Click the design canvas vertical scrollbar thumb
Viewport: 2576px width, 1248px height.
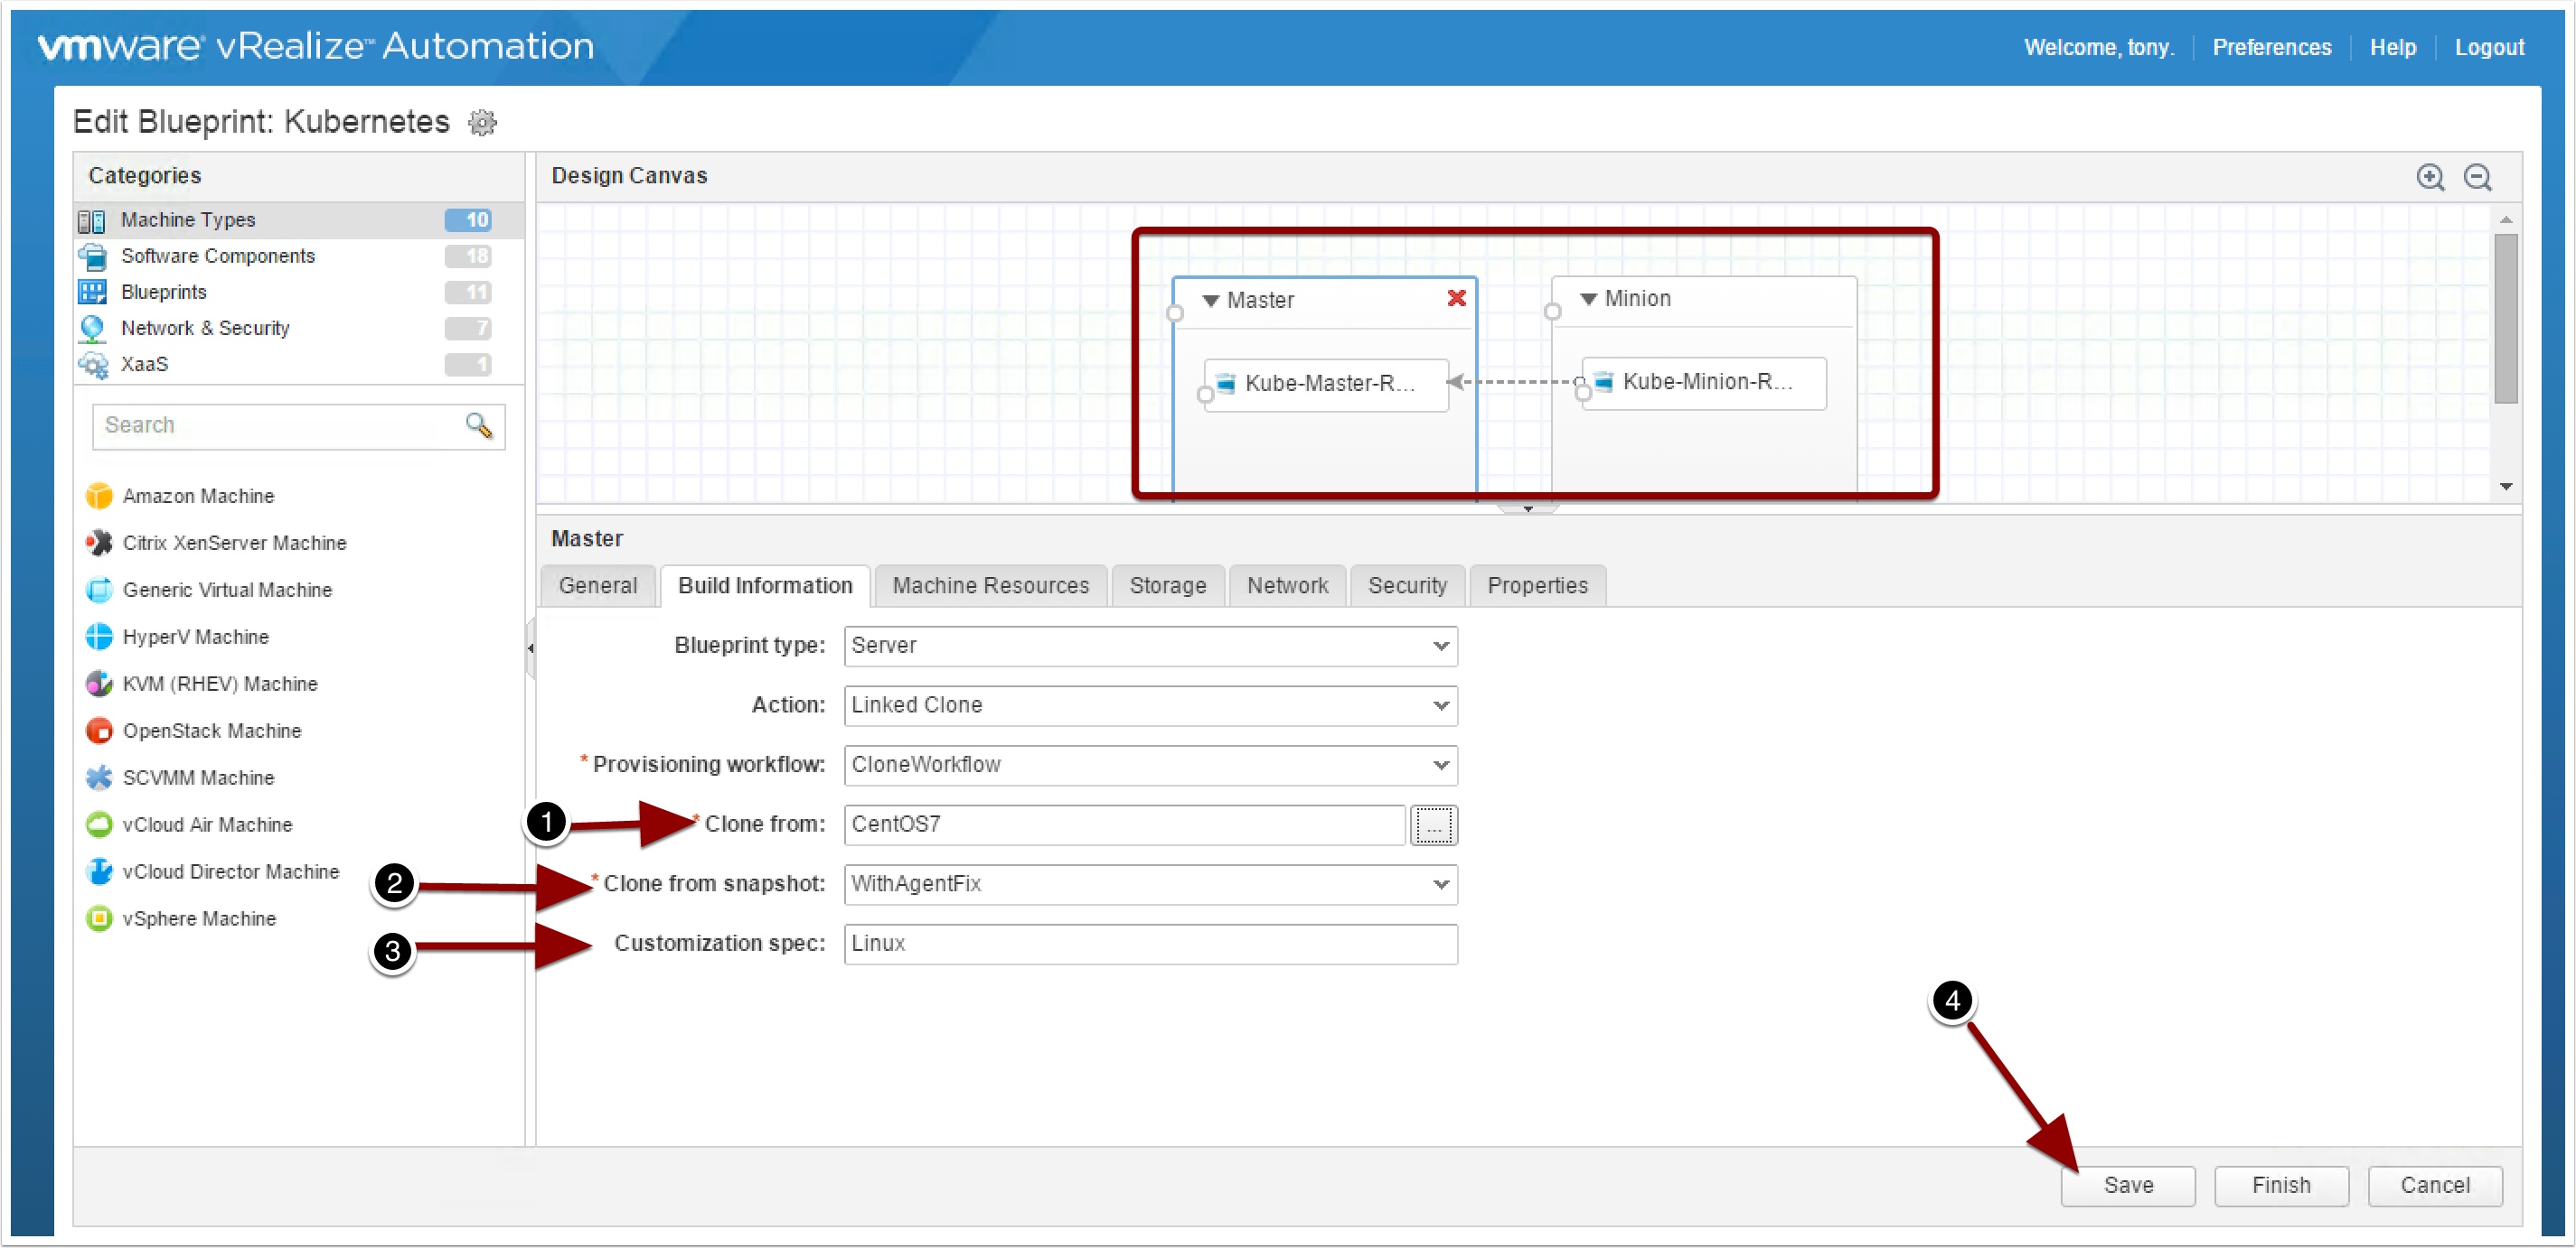2505,318
